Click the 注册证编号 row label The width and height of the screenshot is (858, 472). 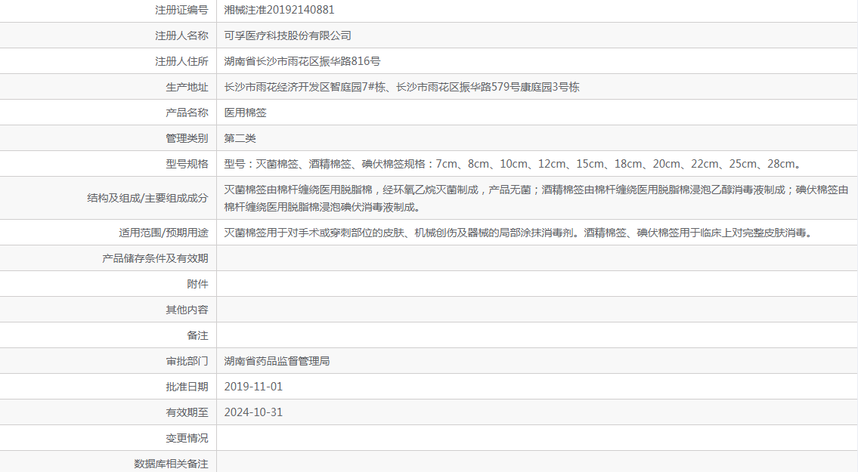coord(181,10)
